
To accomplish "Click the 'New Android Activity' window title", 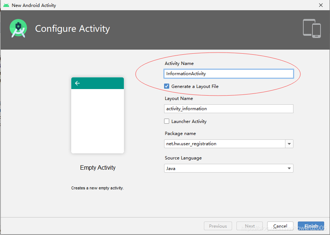I will coord(34,5).
